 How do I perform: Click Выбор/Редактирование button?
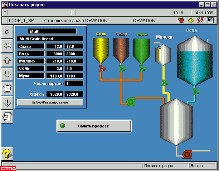coord(50,102)
